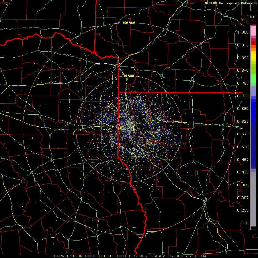Select the 0.253 legend value
The height and width of the screenshot is (258, 258).
click(x=243, y=210)
